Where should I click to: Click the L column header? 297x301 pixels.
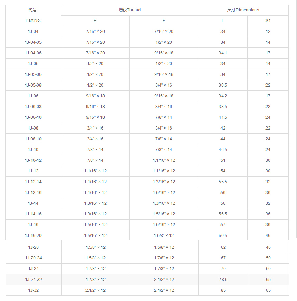pyautogui.click(x=223, y=21)
